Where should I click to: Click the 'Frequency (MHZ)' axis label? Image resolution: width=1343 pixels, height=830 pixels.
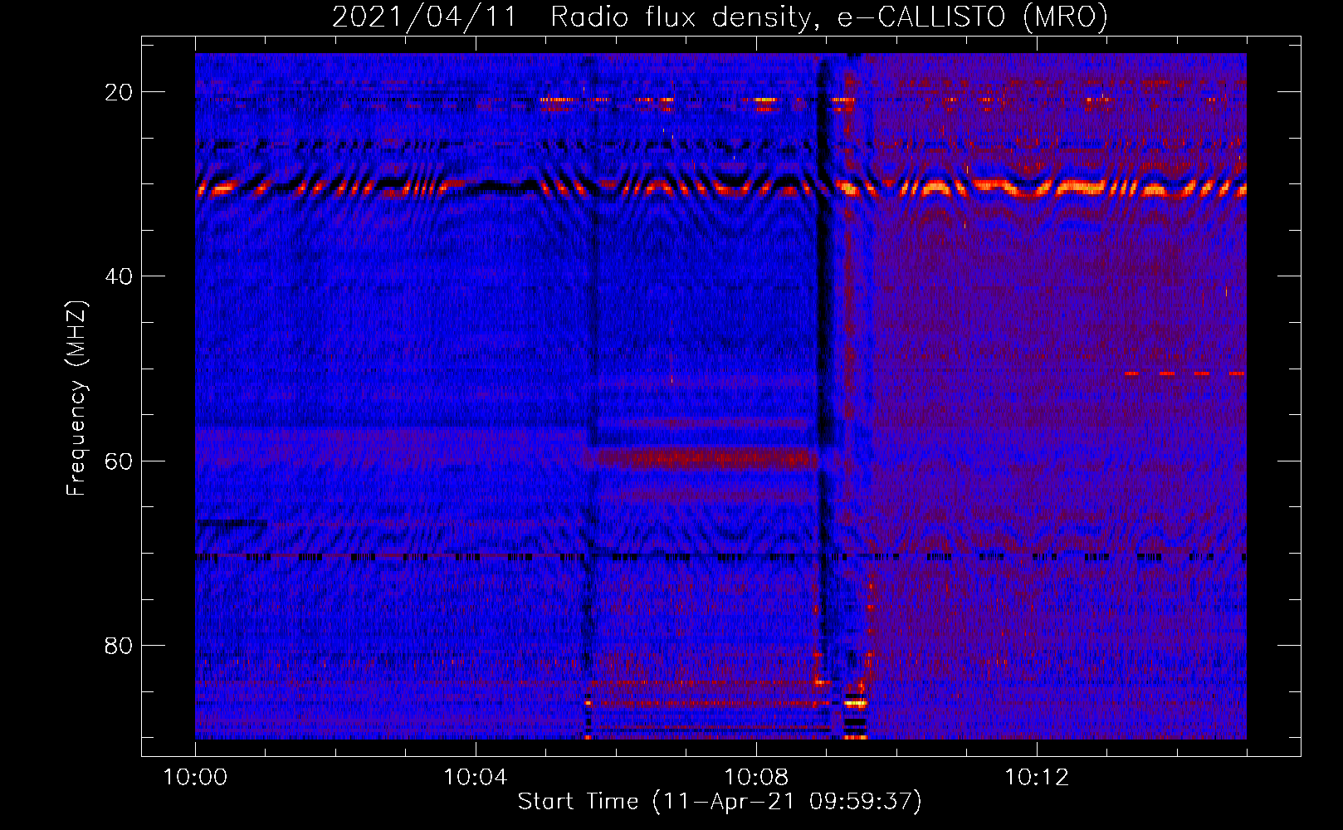(76, 398)
